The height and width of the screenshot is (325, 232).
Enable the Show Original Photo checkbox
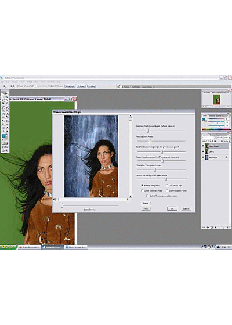coord(167,190)
